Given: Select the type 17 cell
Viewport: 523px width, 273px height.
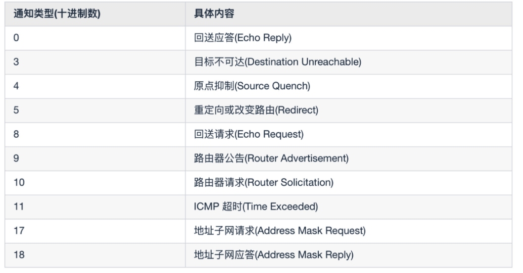Looking at the screenshot, I should [x=95, y=231].
